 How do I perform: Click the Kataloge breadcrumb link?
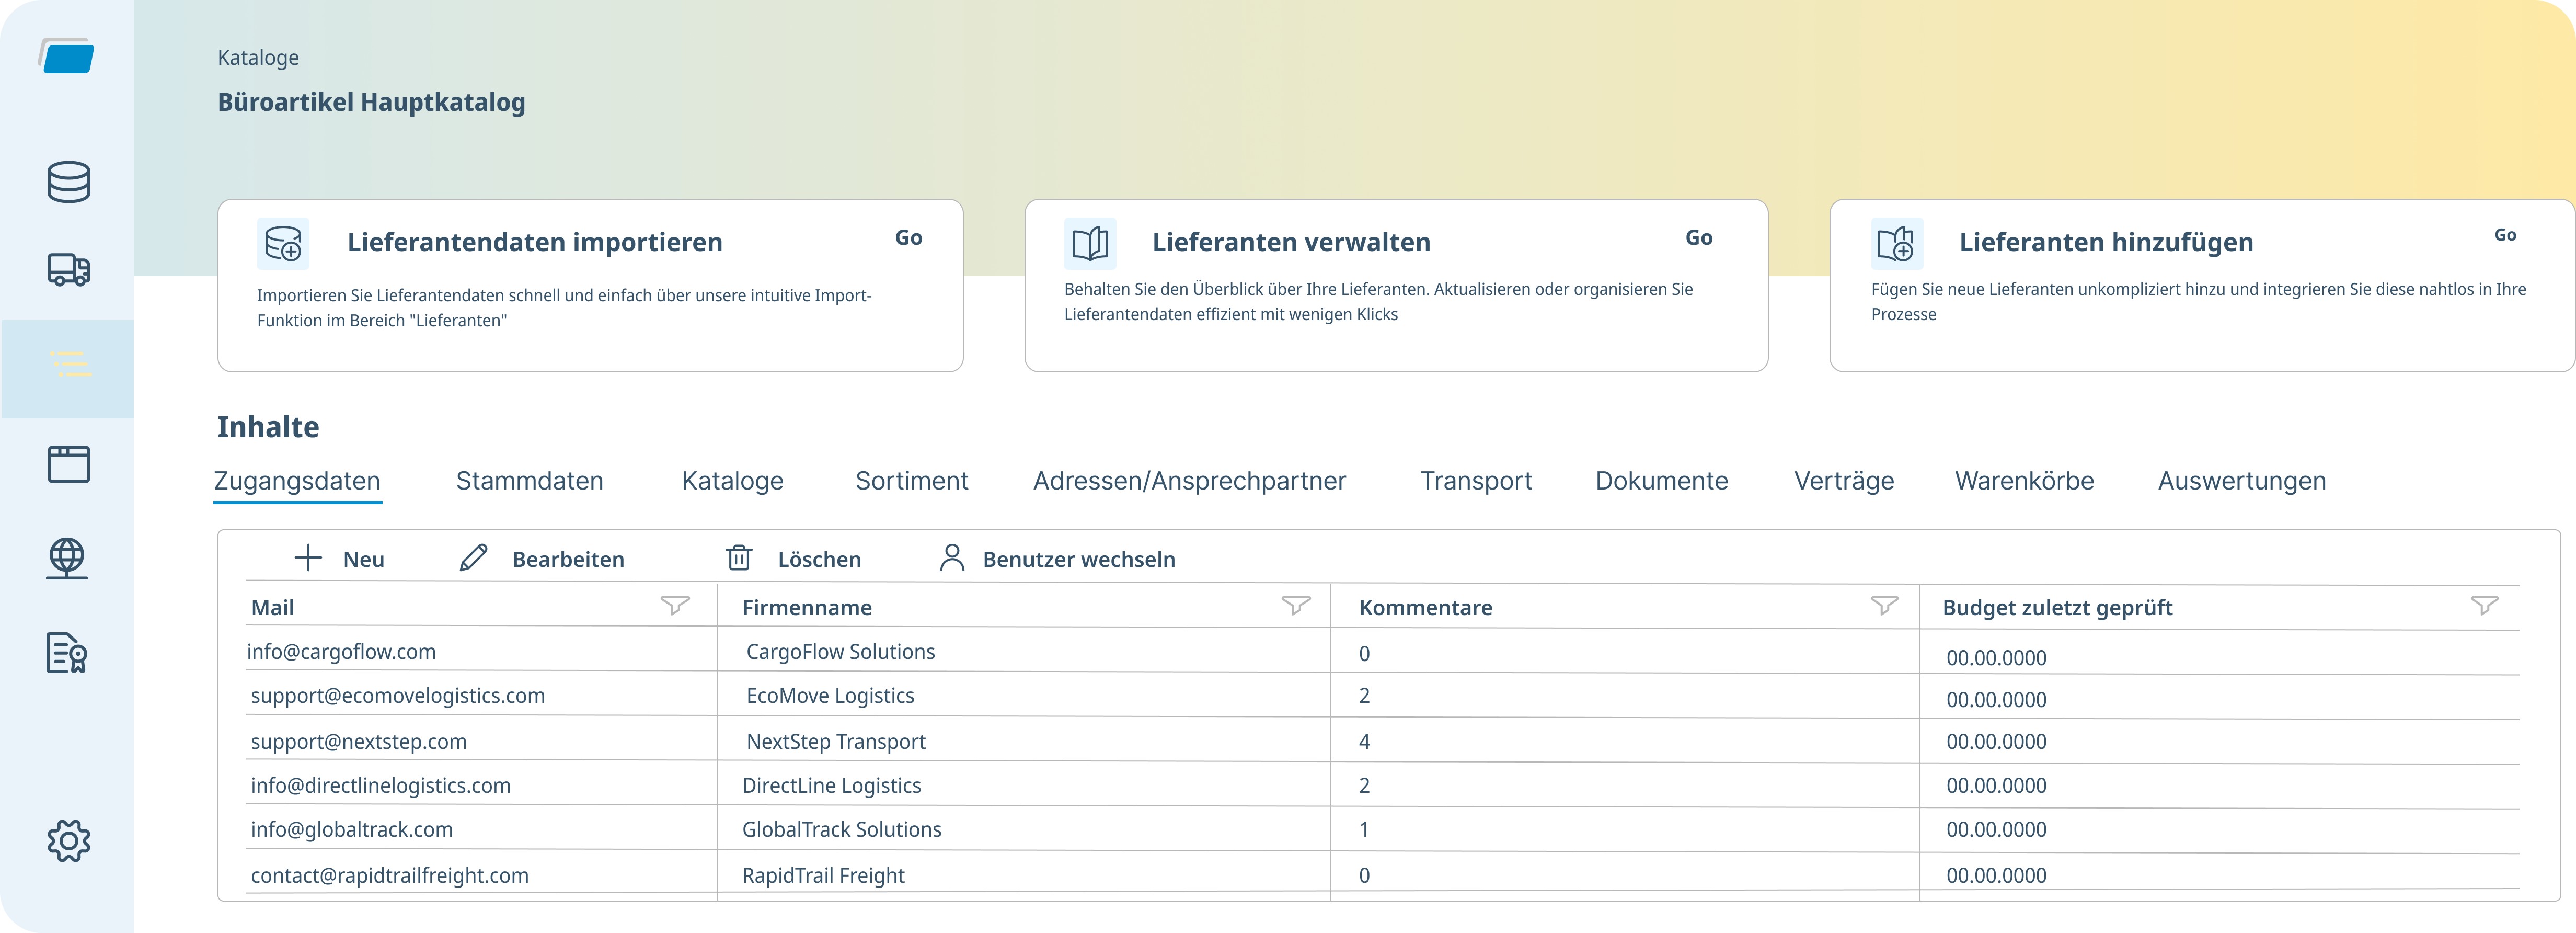[258, 58]
